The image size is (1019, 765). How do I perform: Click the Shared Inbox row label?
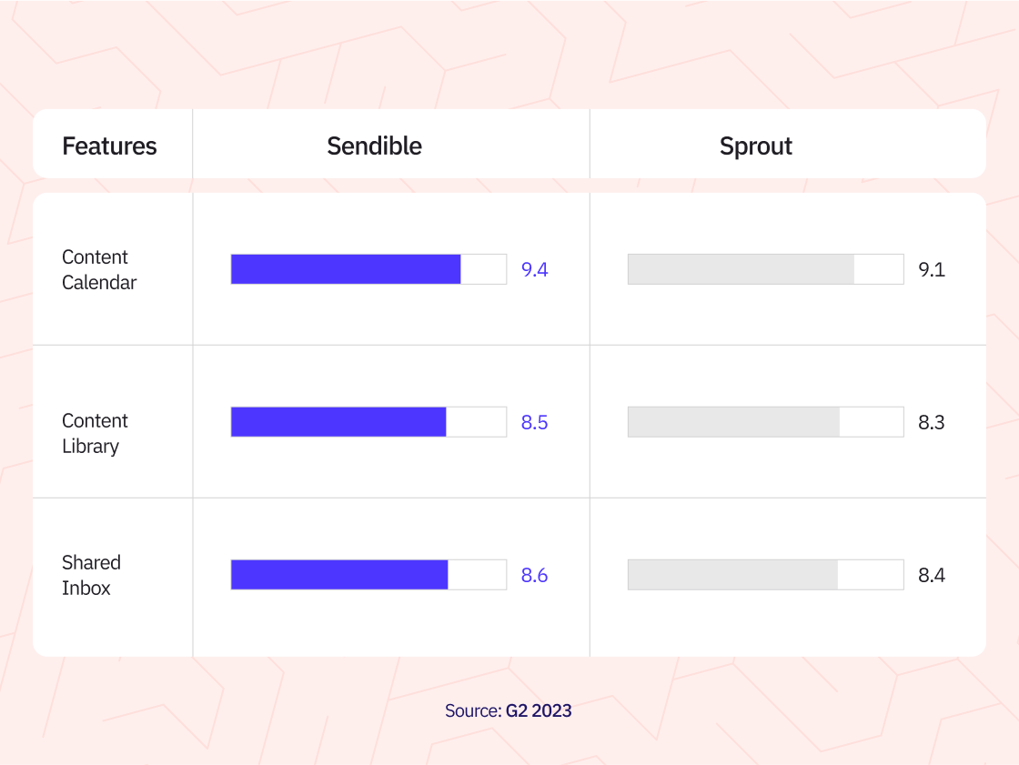(91, 575)
